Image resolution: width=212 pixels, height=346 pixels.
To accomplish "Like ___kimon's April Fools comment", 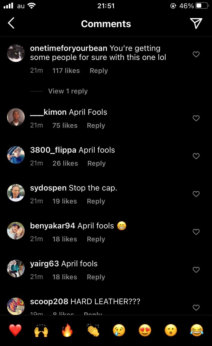I will 196,118.
